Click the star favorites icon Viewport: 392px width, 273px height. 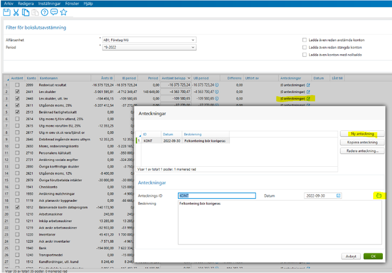coord(63,12)
